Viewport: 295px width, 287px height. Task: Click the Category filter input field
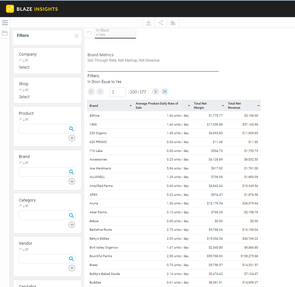point(47,215)
